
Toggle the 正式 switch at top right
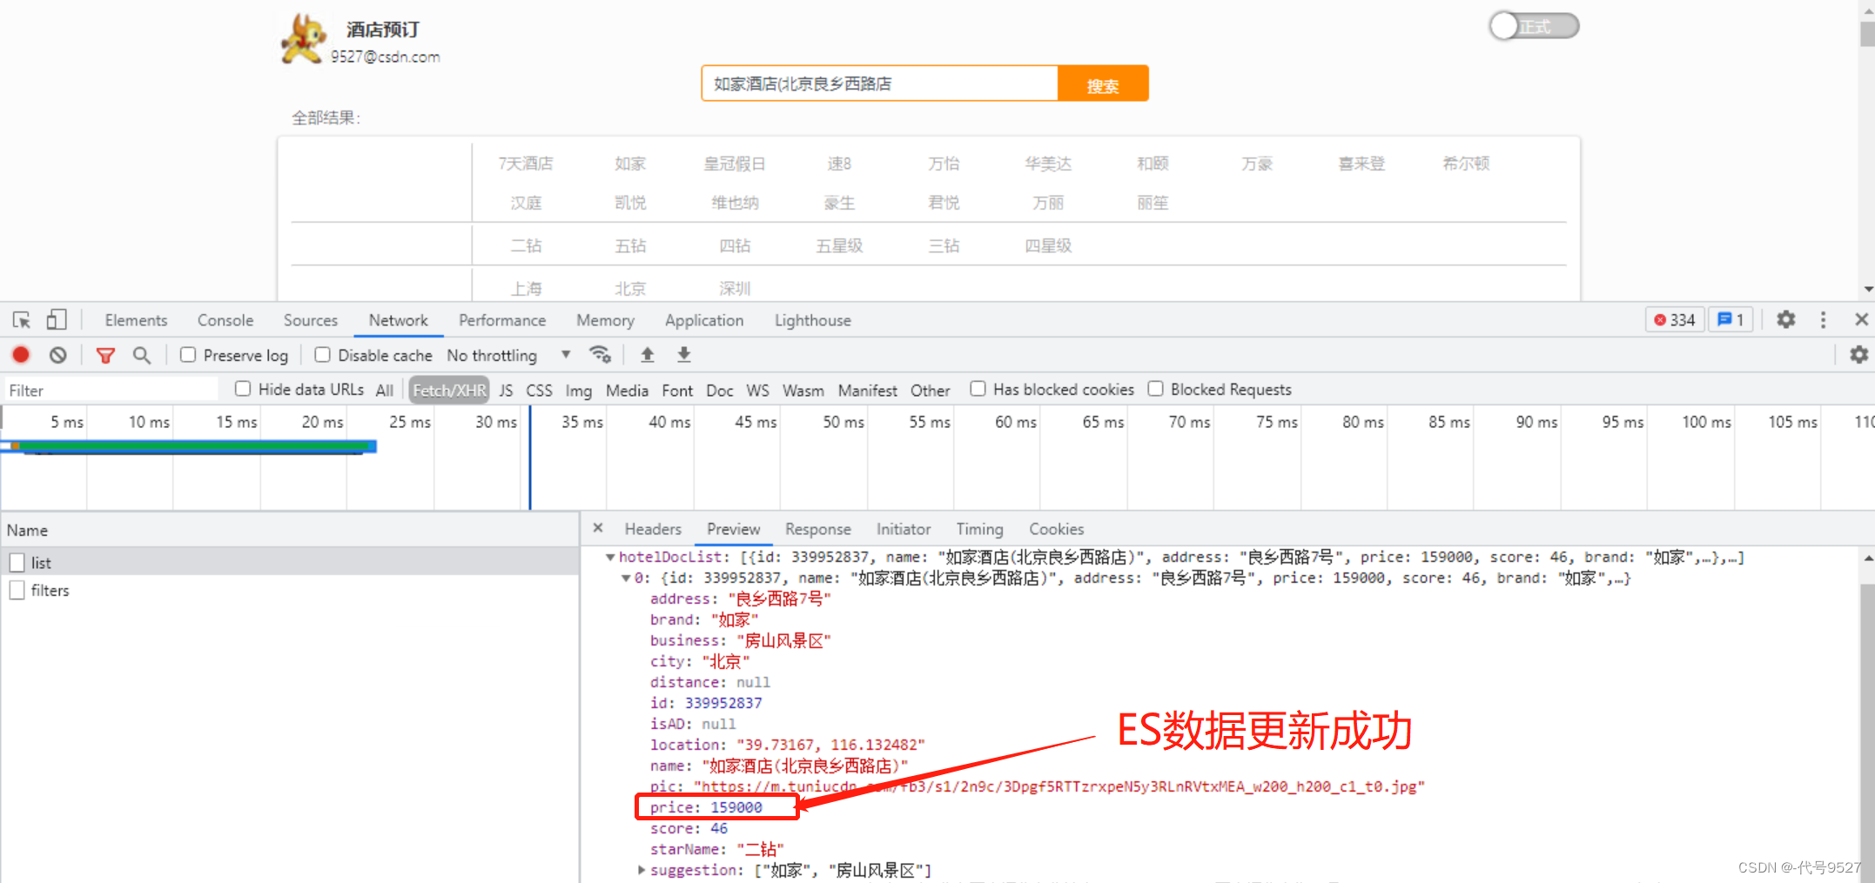[1534, 26]
